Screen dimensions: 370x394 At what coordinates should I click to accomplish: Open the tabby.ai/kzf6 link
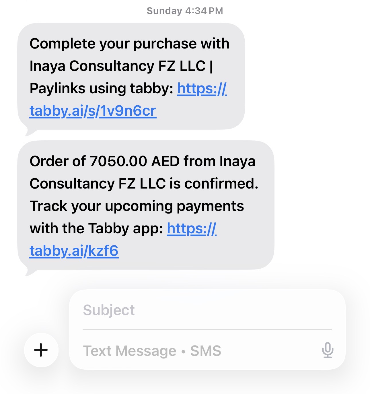coord(74,251)
